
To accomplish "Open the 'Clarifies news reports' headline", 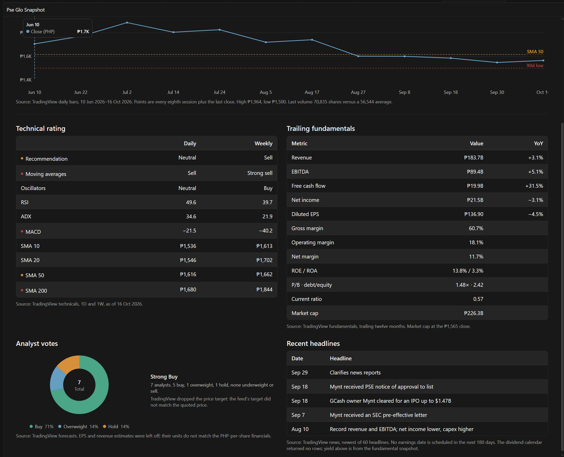I will [355, 373].
